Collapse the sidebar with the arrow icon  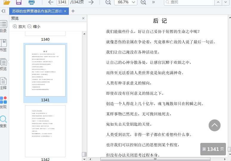4,11
